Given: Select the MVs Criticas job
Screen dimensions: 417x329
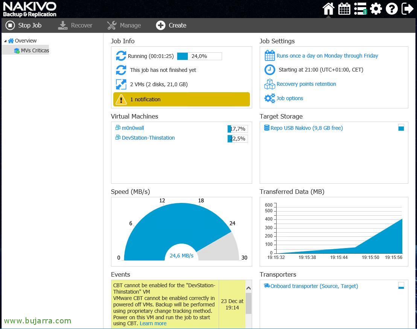Looking at the screenshot, I should (x=35, y=50).
